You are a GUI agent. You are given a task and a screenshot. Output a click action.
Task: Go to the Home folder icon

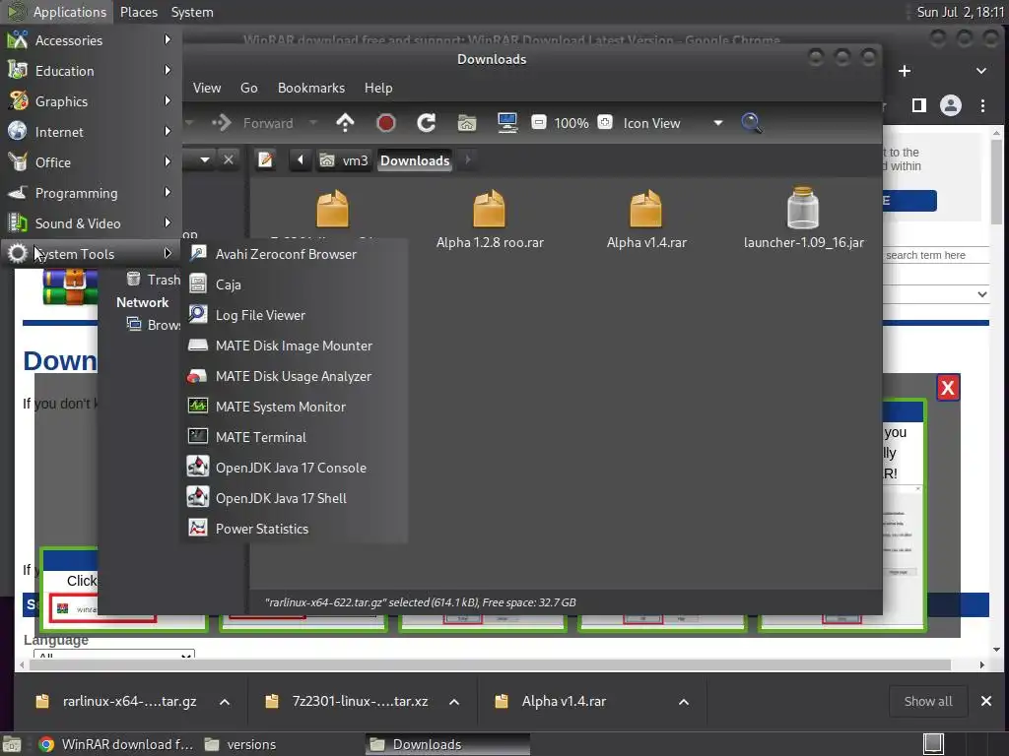466,123
